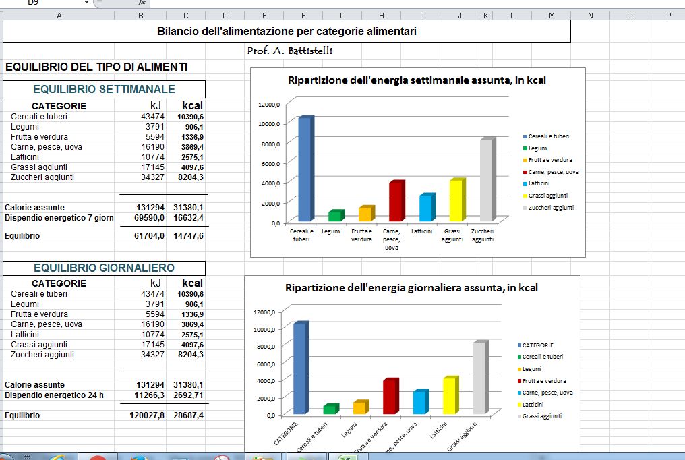Select the value 2692,71
The height and width of the screenshot is (460, 685).
pyautogui.click(x=188, y=395)
